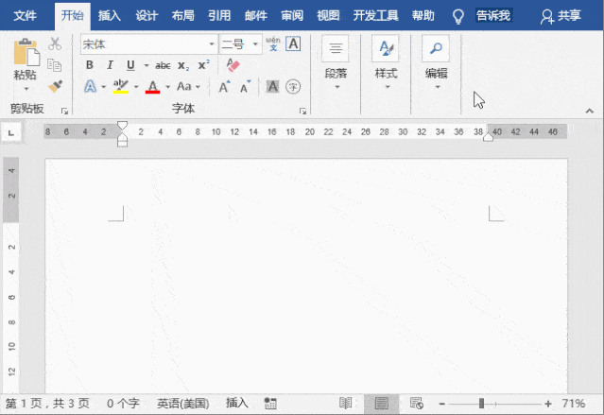Cut selection with the scissors icon
604x415 pixels.
55,43
